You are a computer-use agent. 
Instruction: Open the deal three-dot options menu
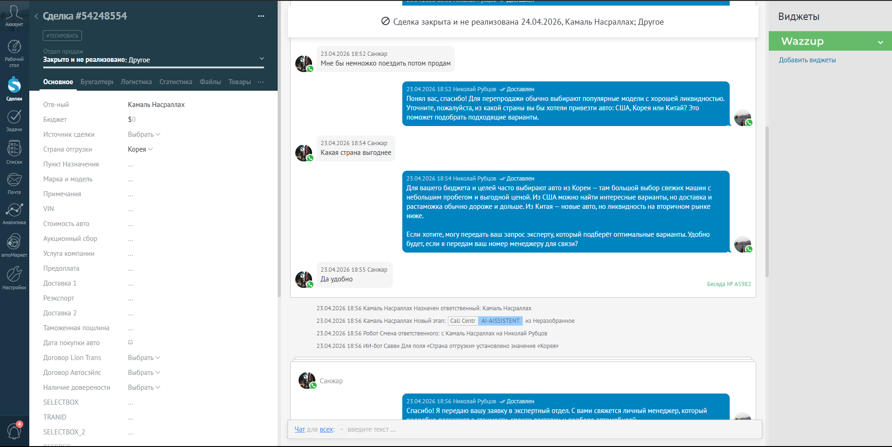[261, 16]
